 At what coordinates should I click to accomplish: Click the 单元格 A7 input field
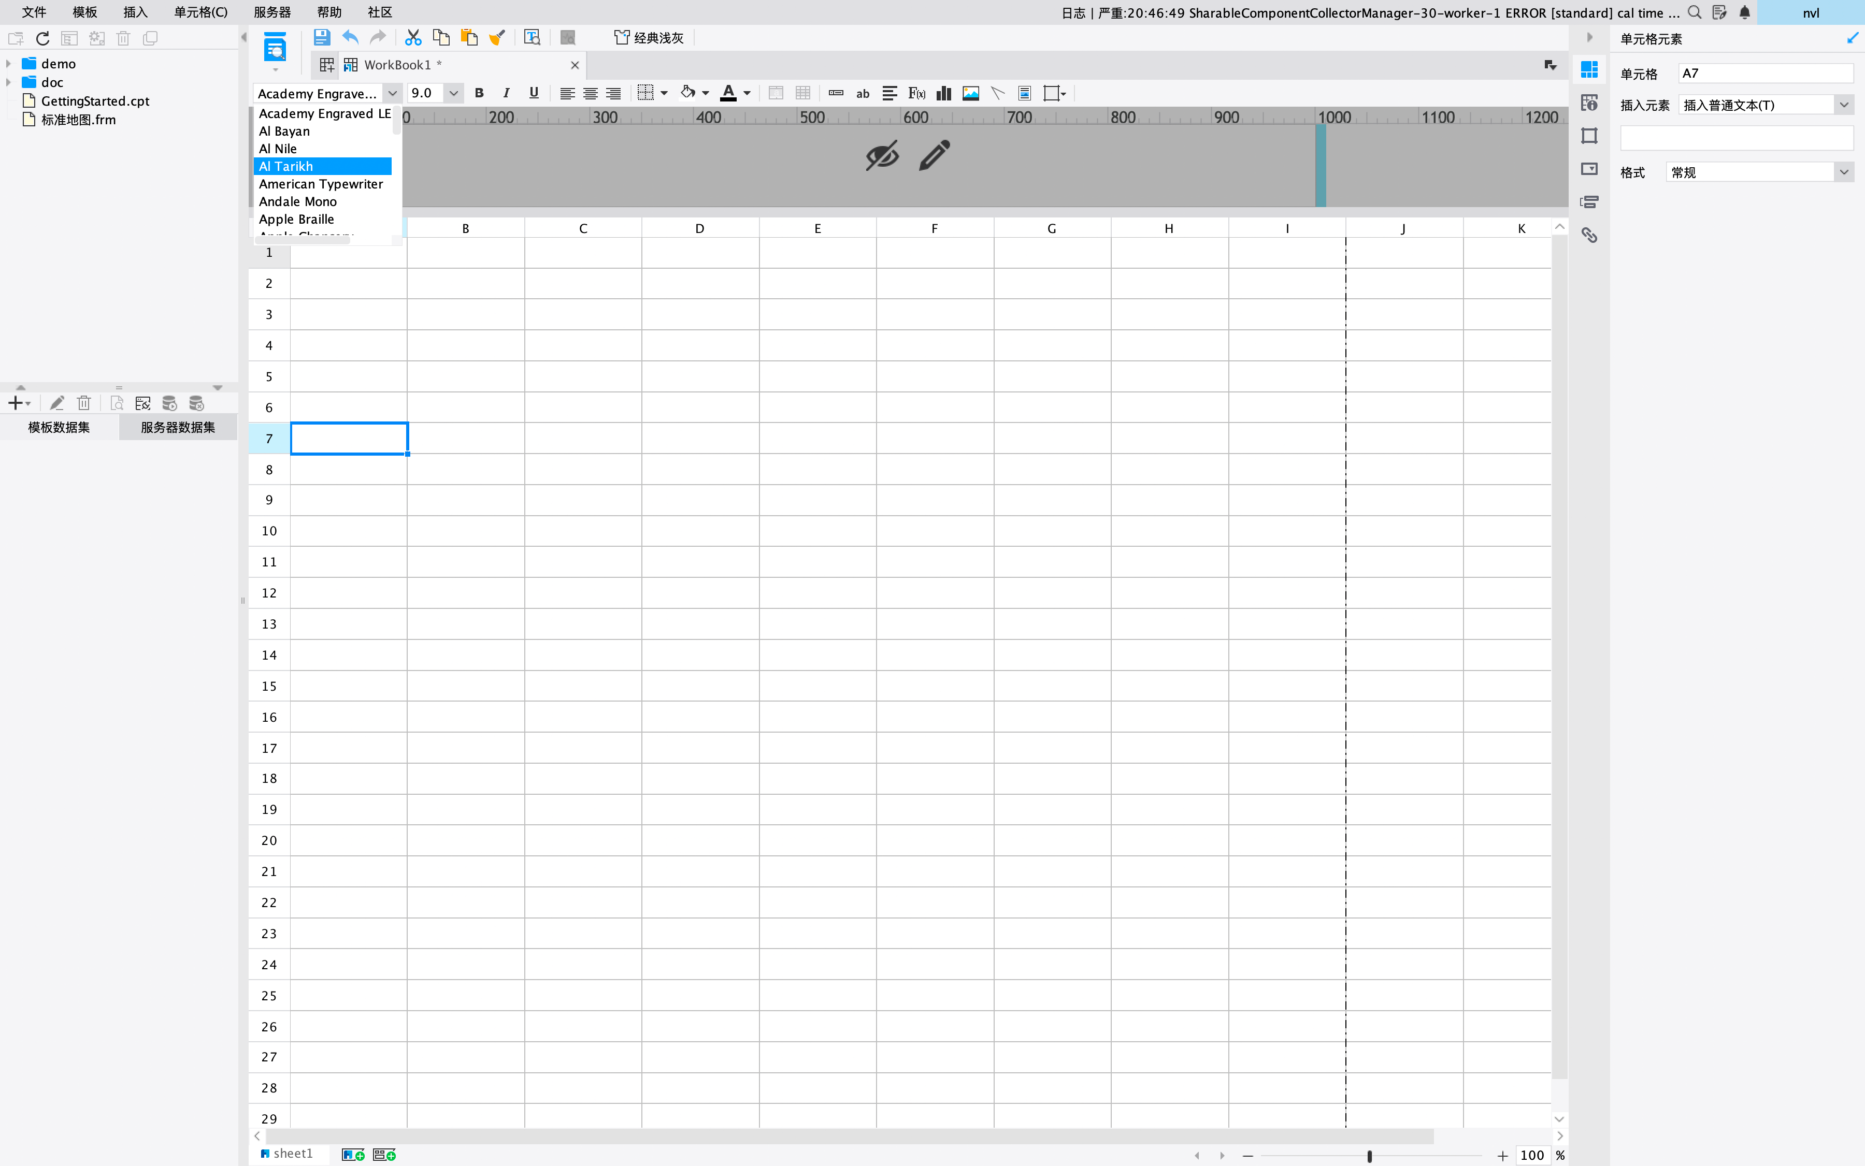click(x=1766, y=73)
